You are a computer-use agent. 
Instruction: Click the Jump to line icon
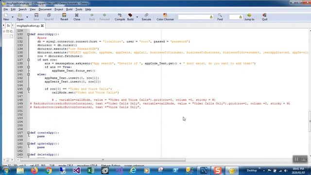click(x=249, y=17)
